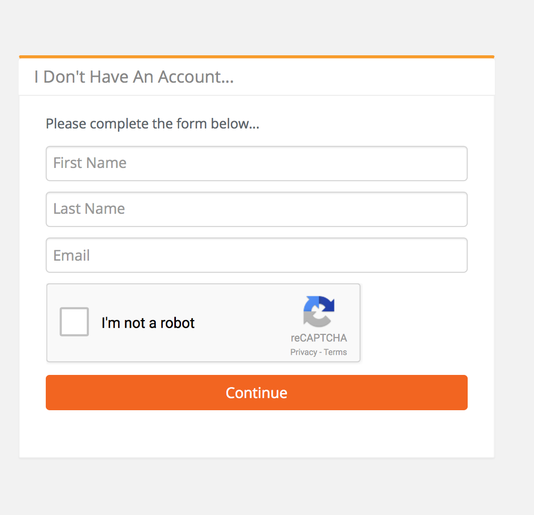
Task: Click the gray arrow of reCAPTCHA logo
Action: click(x=316, y=320)
